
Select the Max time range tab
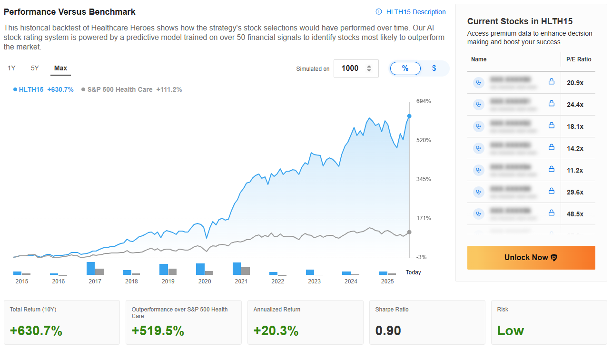coord(60,68)
